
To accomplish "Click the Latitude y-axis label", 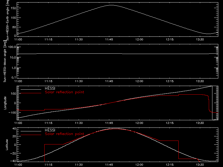I will coord(7,145).
